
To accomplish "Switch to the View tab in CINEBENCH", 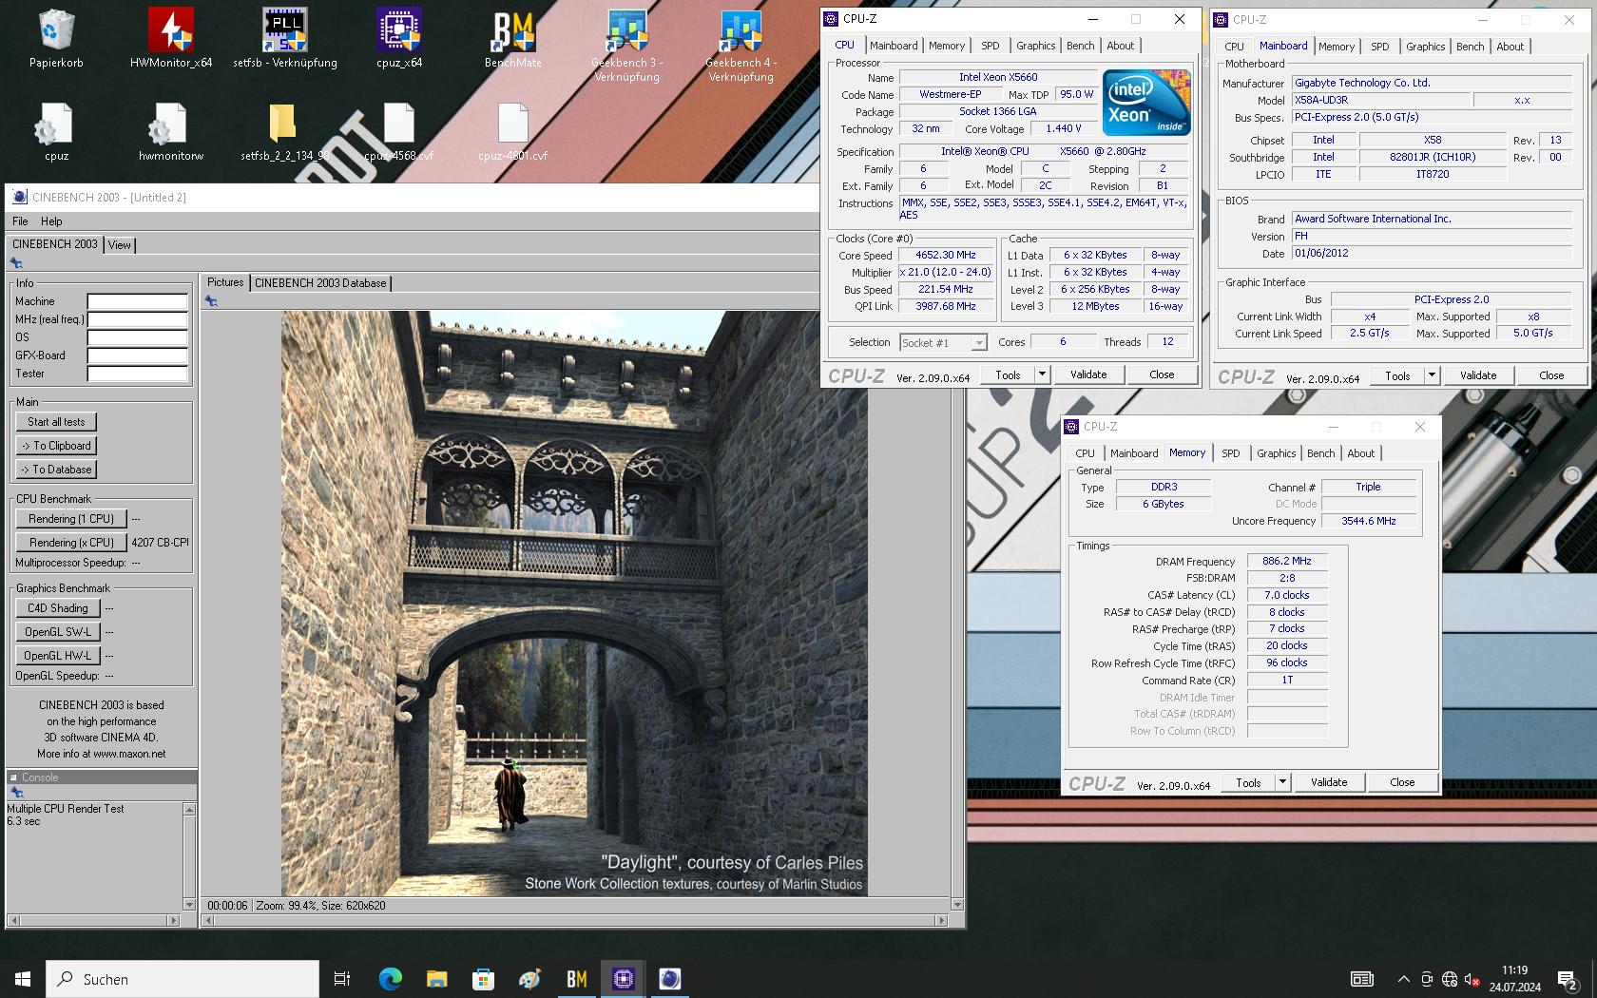I will coord(120,245).
